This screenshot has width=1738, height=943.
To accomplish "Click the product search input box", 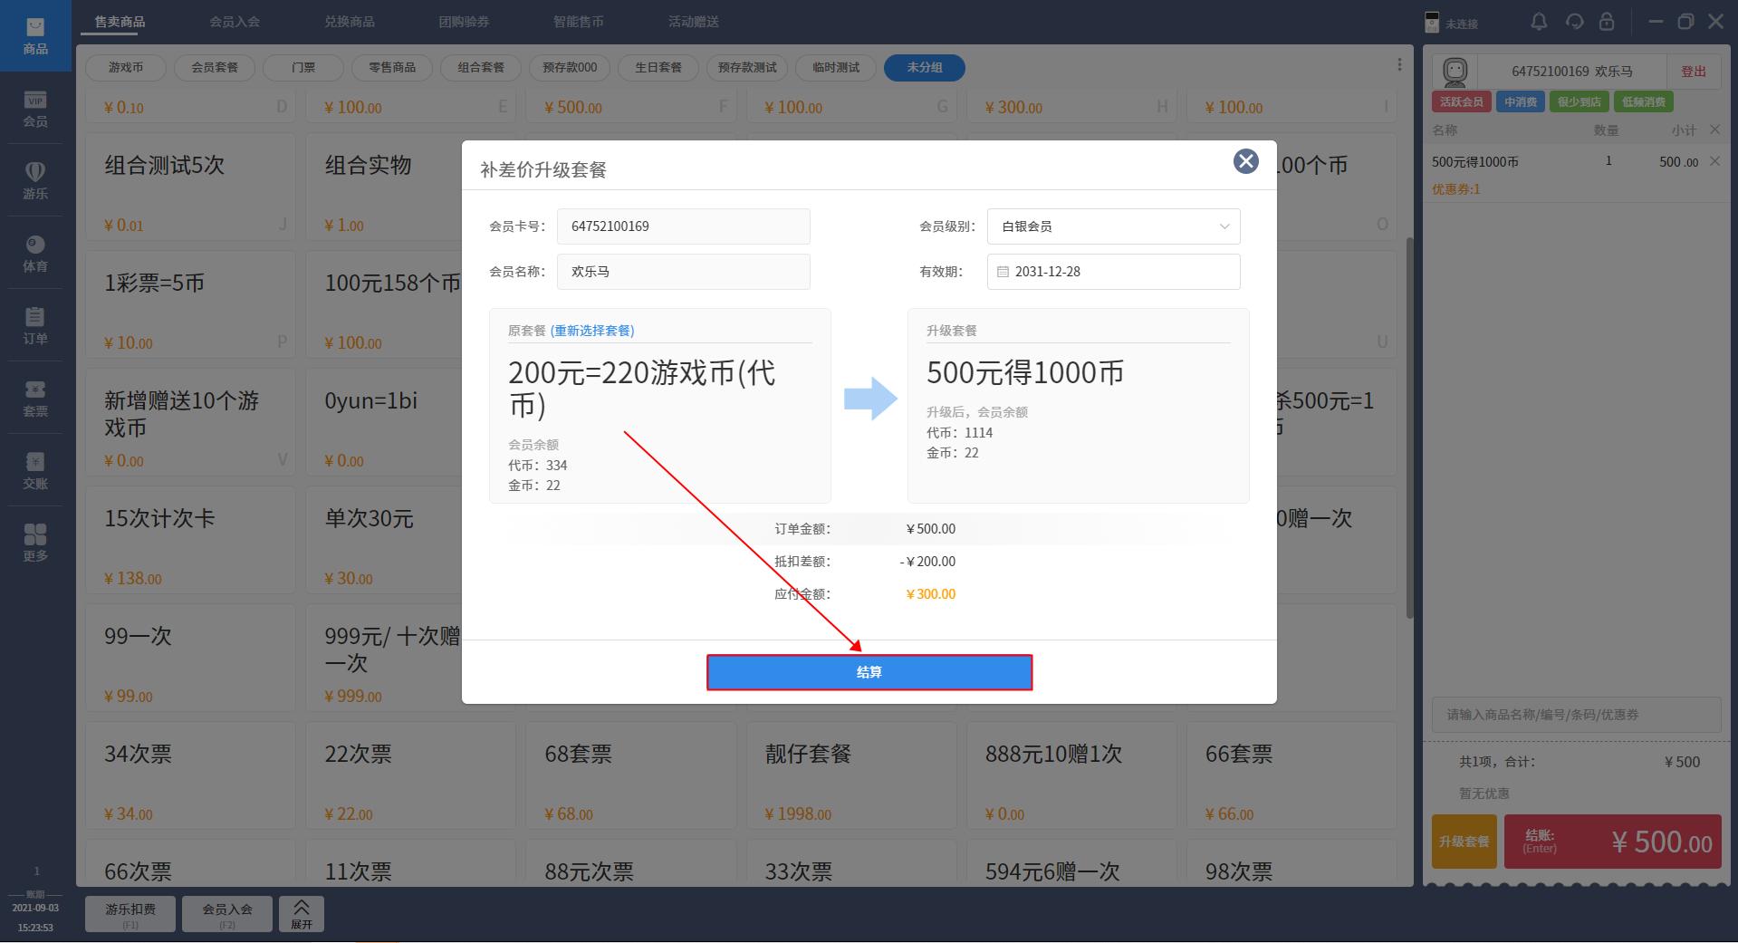I will 1577,715.
